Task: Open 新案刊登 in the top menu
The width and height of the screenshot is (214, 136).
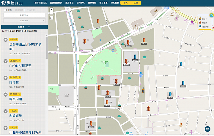Action: click(115, 3)
